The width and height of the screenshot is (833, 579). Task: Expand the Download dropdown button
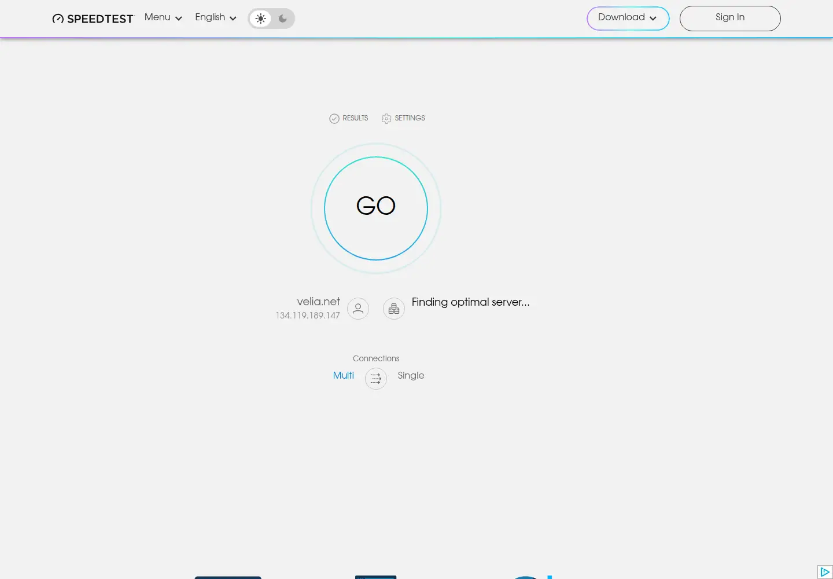628,18
